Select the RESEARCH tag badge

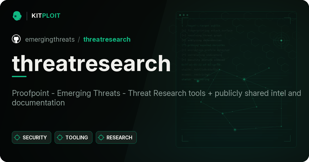coord(116,138)
